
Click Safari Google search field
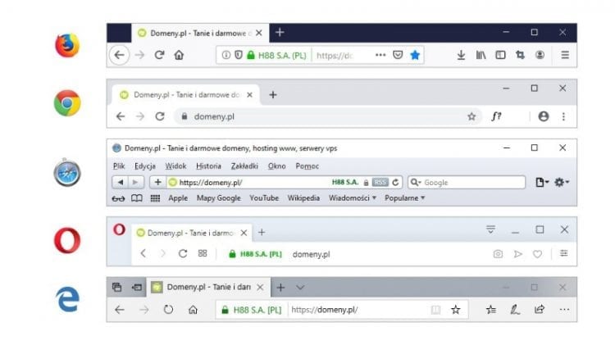pos(467,182)
